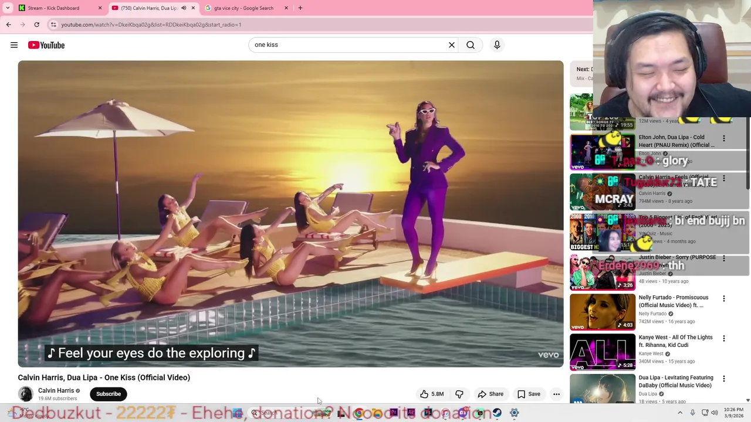Select the YouTube URL in address bar
The height and width of the screenshot is (422, 751).
[x=151, y=25]
